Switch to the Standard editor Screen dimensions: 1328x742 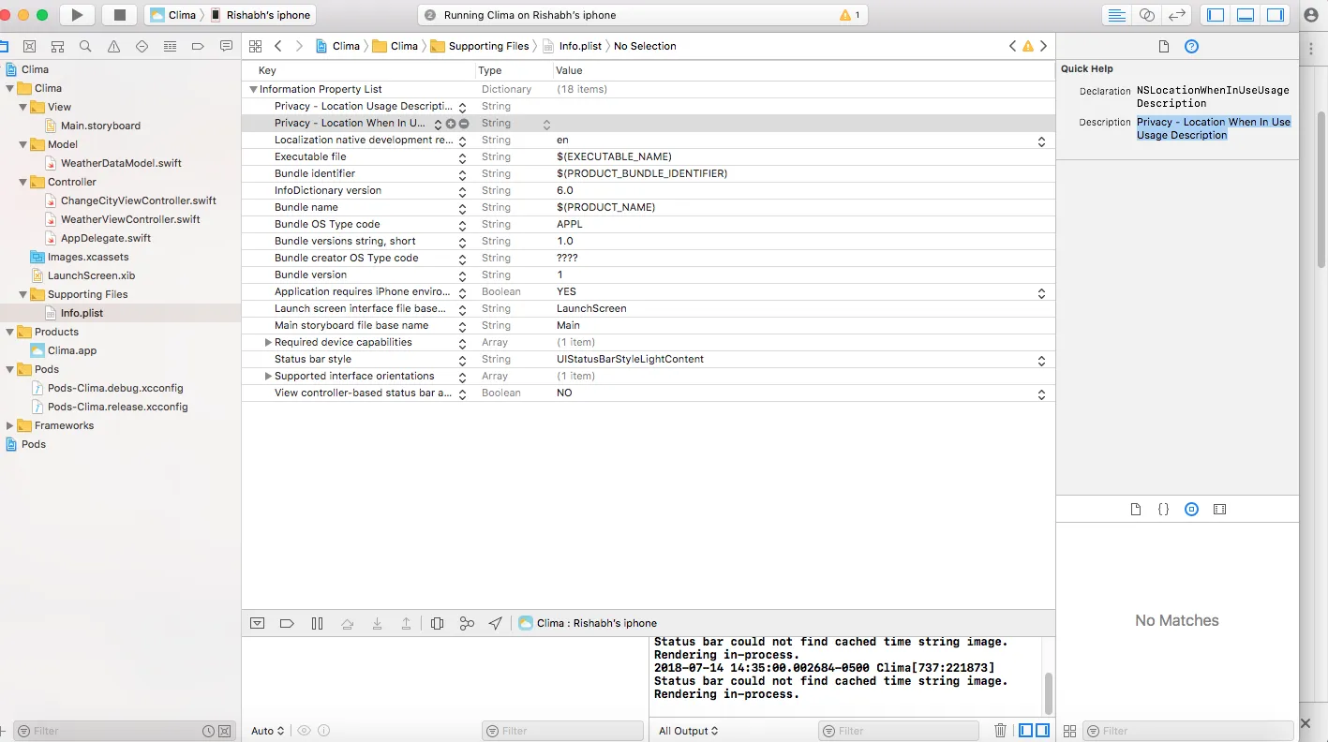pyautogui.click(x=1116, y=15)
